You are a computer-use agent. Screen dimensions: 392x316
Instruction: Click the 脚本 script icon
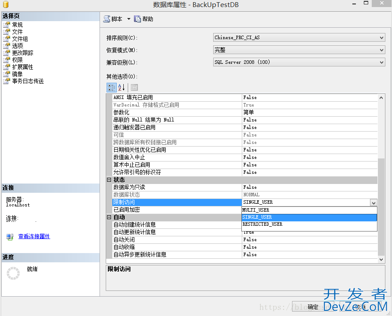107,19
